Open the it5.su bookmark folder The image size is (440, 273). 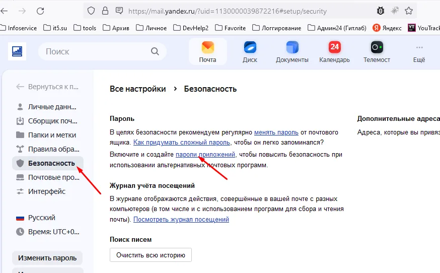[55, 28]
